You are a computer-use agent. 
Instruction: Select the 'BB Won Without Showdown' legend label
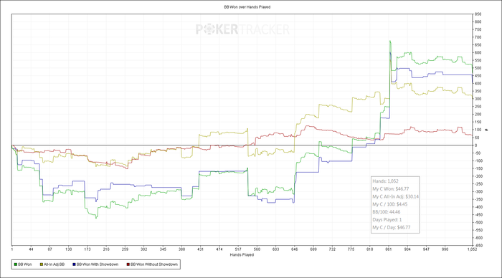pyautogui.click(x=154, y=264)
